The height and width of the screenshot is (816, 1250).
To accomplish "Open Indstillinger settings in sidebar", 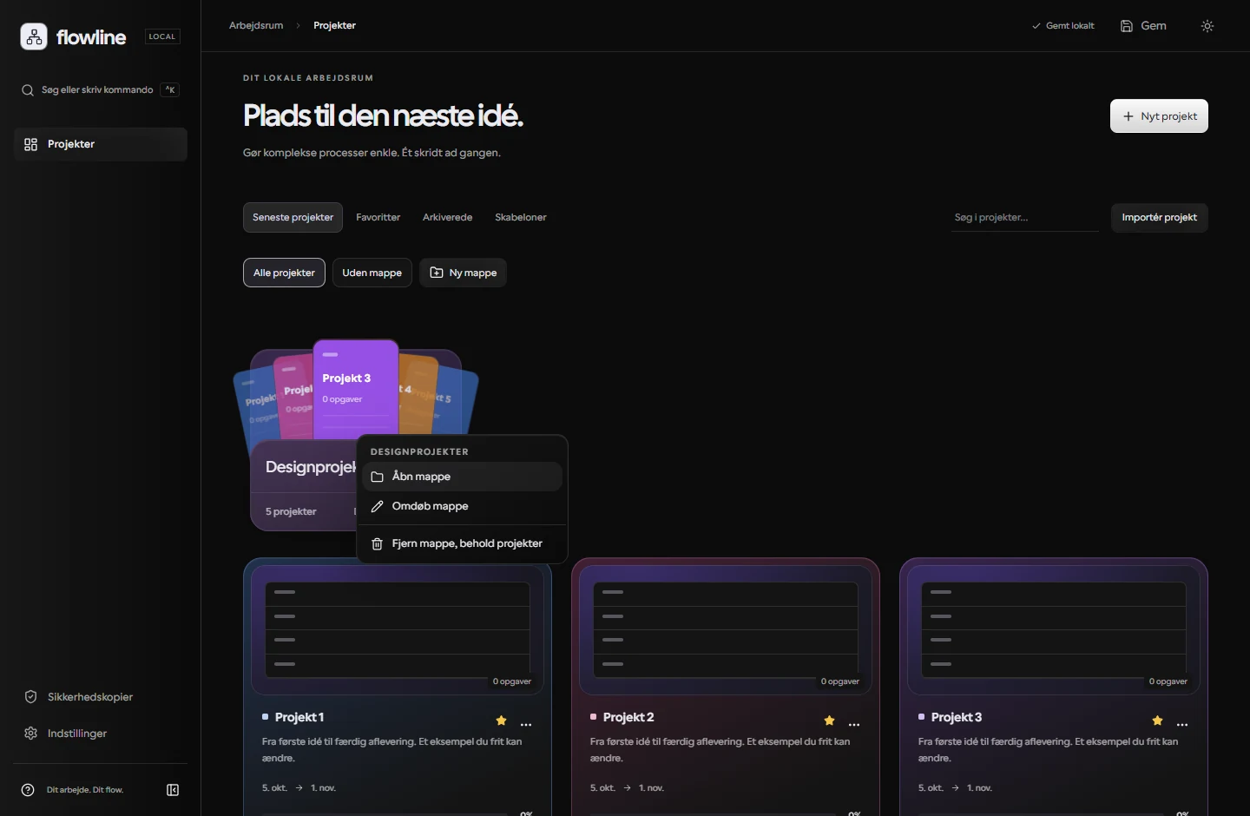I will [101, 734].
